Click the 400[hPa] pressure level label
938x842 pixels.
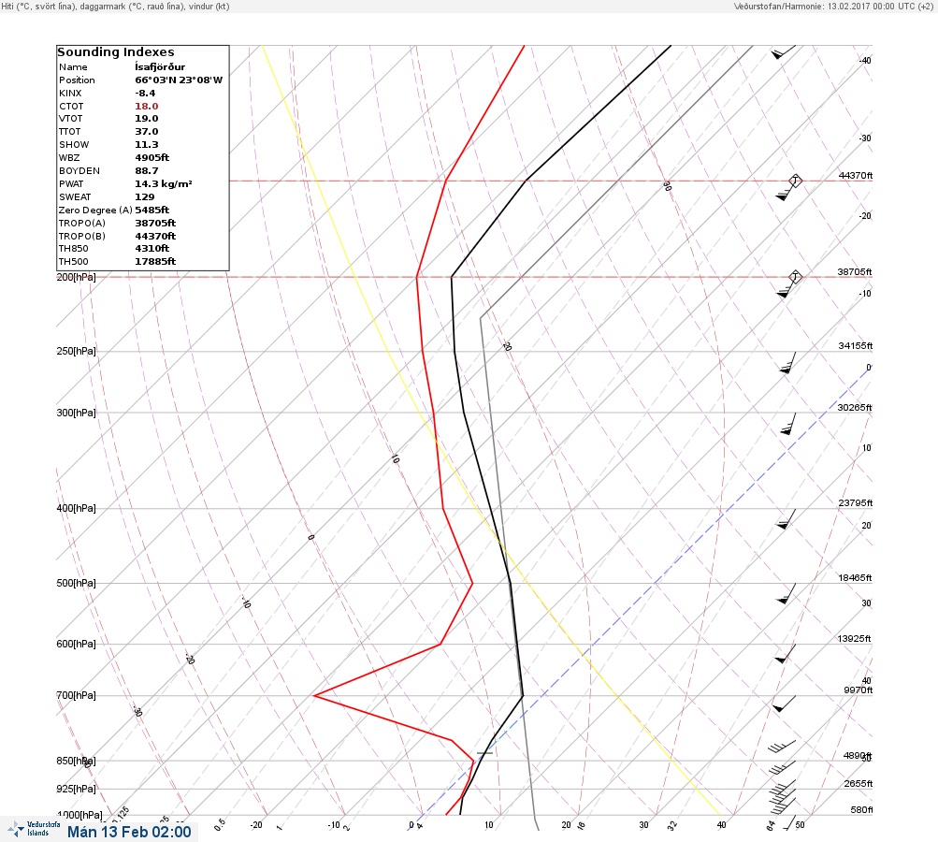point(76,508)
